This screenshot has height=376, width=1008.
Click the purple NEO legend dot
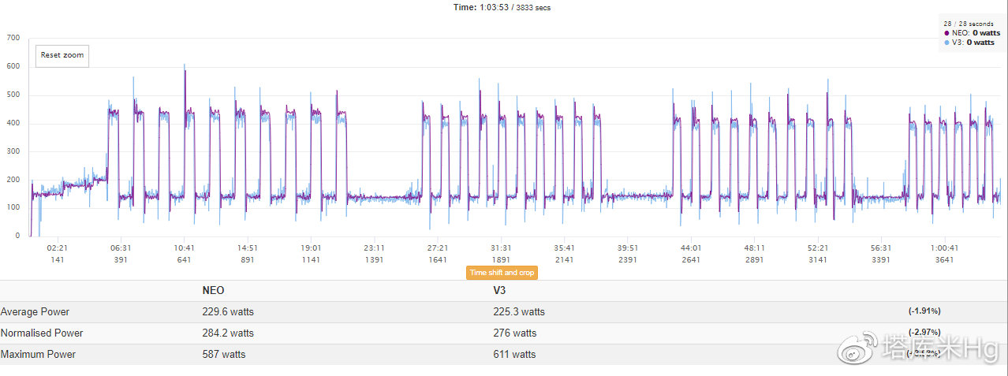click(946, 33)
